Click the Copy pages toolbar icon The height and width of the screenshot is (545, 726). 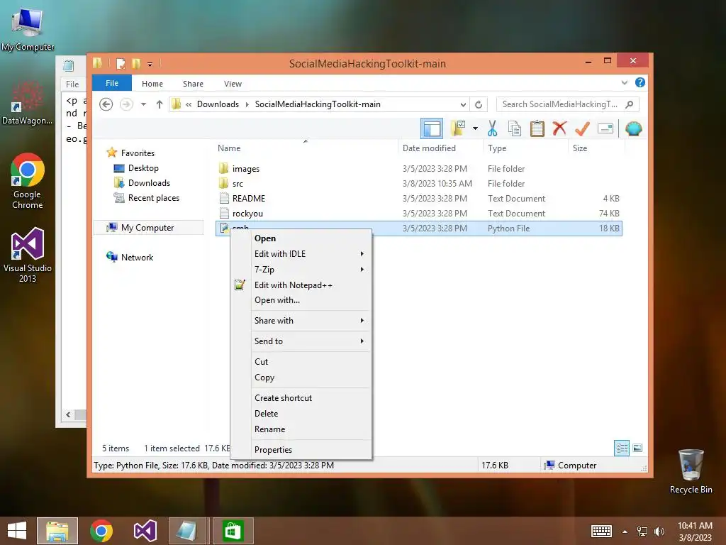[x=515, y=128]
